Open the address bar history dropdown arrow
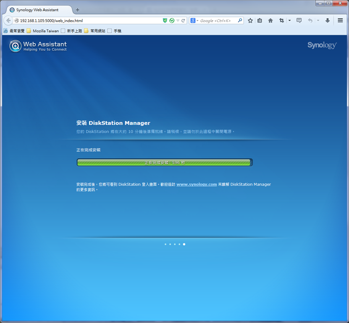 coord(178,21)
